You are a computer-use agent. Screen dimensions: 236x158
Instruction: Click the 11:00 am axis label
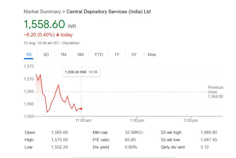click(83, 120)
